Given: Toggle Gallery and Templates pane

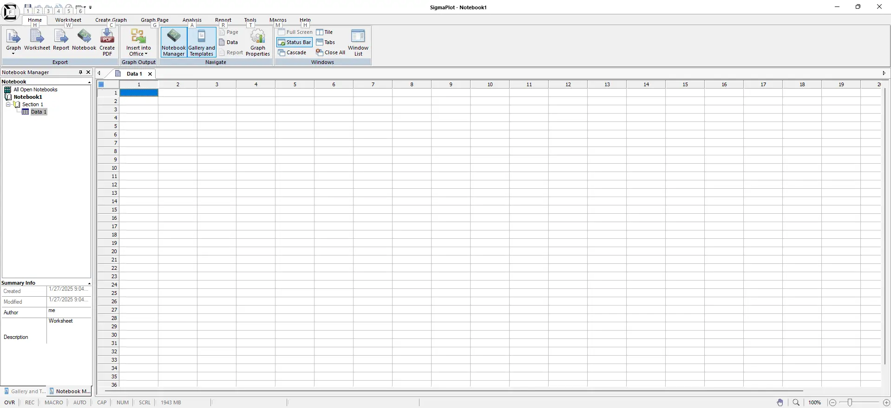Looking at the screenshot, I should click(x=202, y=42).
